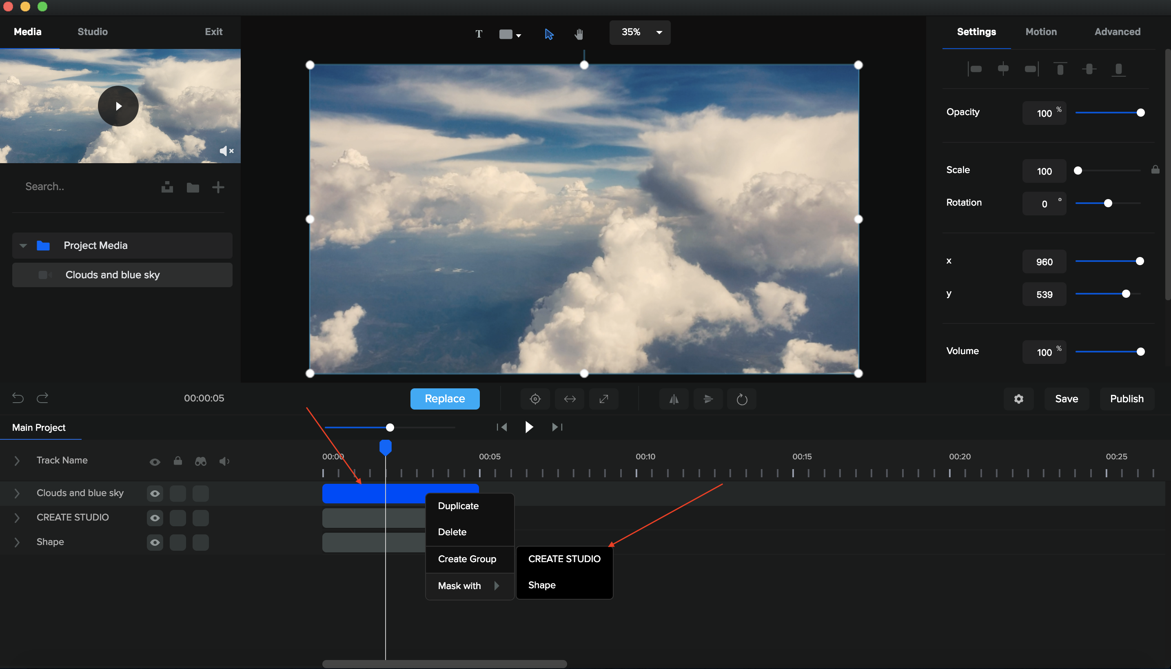This screenshot has width=1171, height=669.
Task: Open the 35% zoom dropdown
Action: (639, 32)
